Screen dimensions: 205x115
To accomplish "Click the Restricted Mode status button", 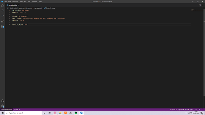I will [x=7, y=110].
